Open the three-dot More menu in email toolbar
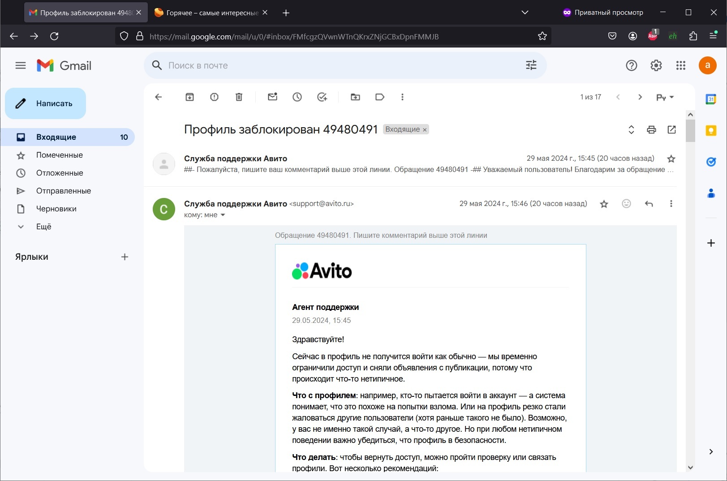The width and height of the screenshot is (727, 481). (402, 97)
